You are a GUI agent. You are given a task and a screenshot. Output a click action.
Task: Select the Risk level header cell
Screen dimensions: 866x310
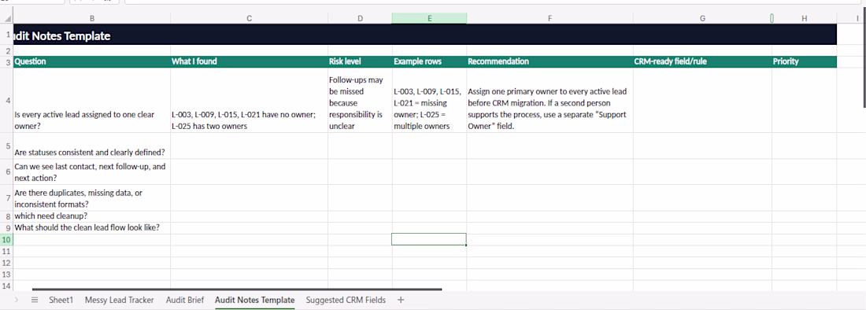(360, 62)
